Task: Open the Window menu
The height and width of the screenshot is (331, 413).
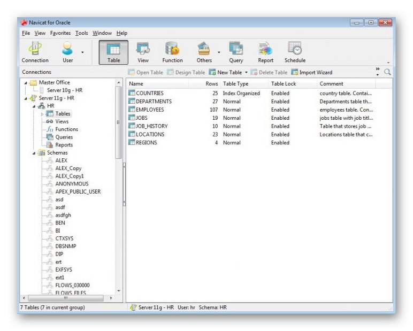Action: (x=102, y=33)
